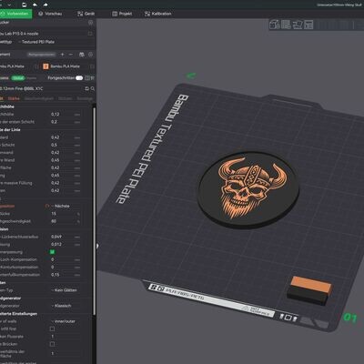This screenshot has height=364, width=364.
Task: Select the Objekte process mode
Action: [x=31, y=78]
